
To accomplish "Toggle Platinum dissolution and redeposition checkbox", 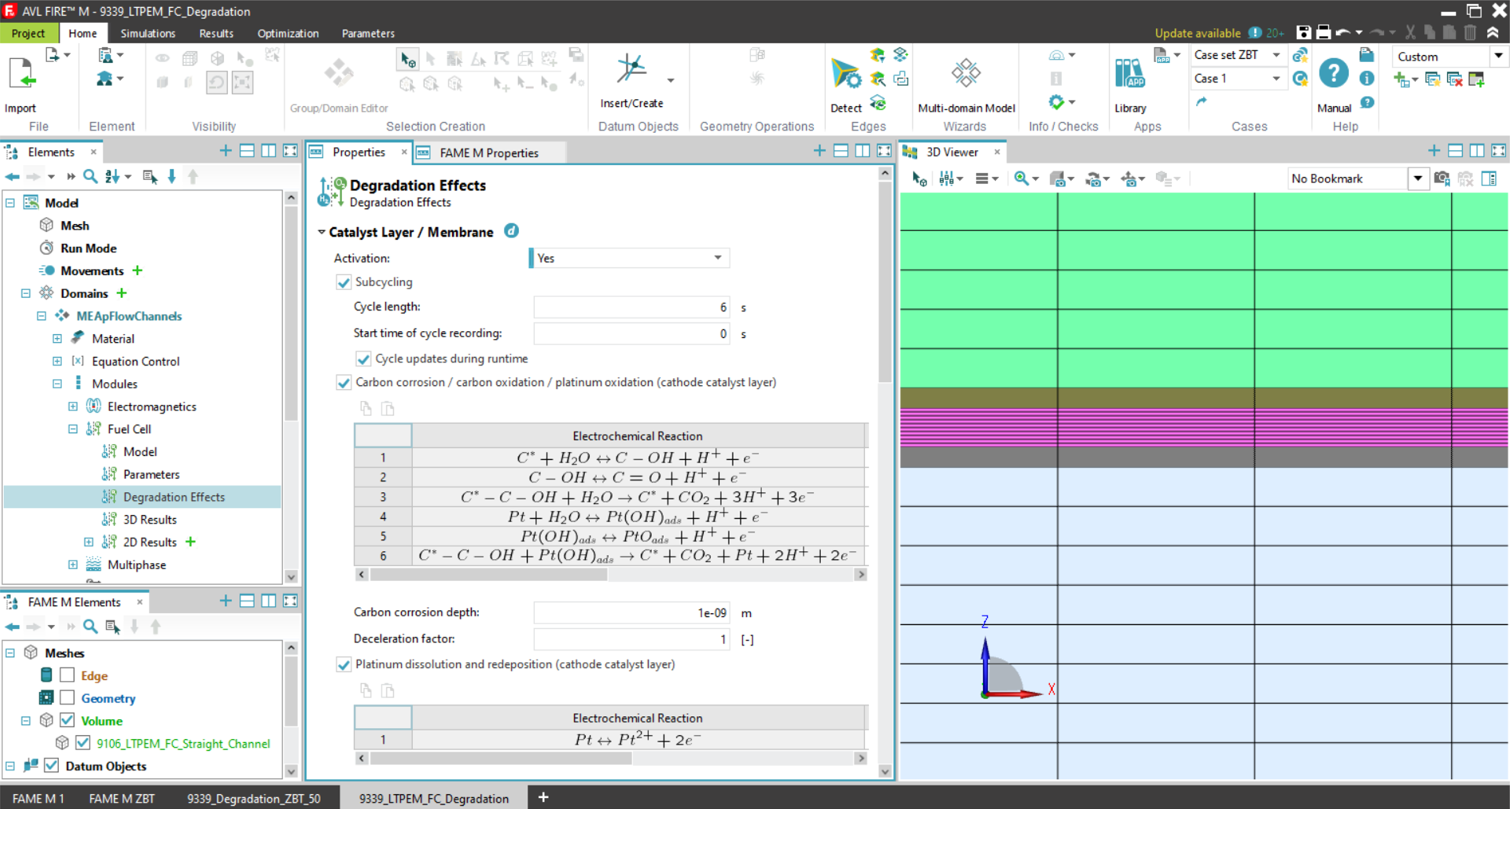I will [344, 665].
